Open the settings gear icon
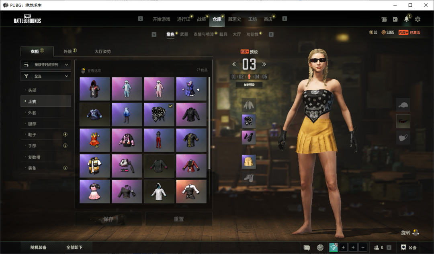Viewport: 434px width, 254px height. (x=418, y=19)
